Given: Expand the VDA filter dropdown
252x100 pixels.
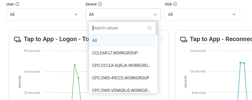Looking at the screenshot, I should click(202, 15).
